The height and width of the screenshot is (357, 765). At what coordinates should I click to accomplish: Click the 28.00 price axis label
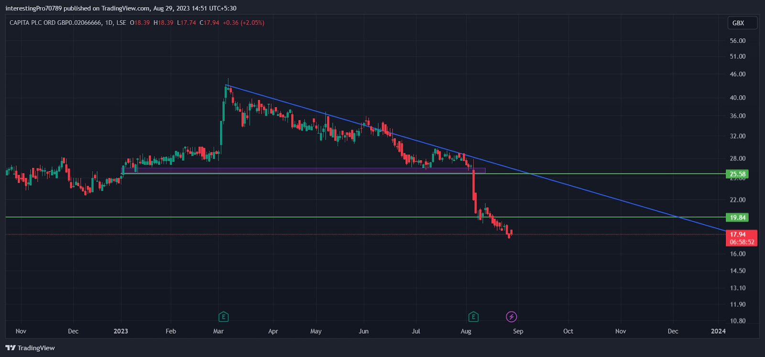point(737,158)
